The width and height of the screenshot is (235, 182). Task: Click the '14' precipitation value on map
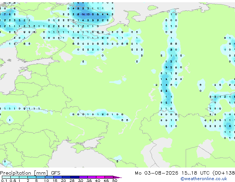tap(83, 14)
